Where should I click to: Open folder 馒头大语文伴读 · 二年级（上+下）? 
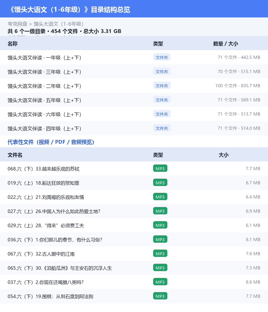[x=44, y=86]
